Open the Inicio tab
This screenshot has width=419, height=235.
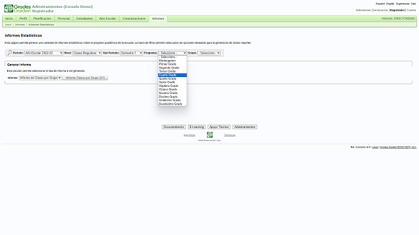[9, 19]
